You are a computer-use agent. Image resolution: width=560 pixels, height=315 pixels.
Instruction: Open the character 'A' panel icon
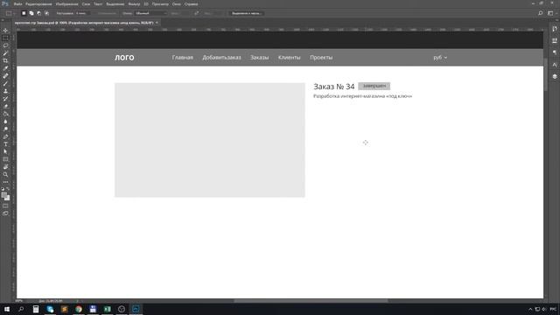click(x=555, y=65)
